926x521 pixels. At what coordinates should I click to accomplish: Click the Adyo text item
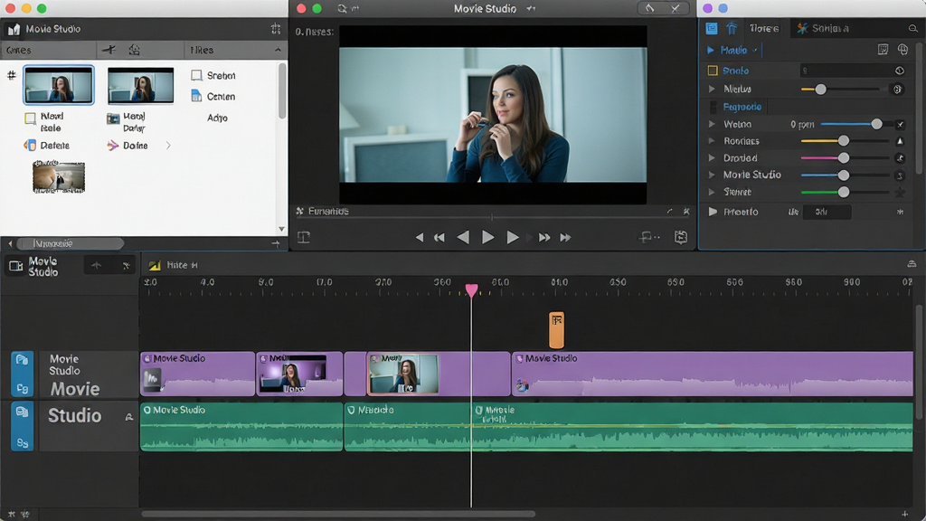(x=217, y=118)
